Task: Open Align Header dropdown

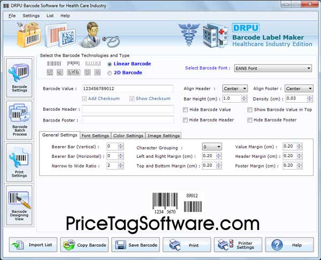Action: point(235,88)
